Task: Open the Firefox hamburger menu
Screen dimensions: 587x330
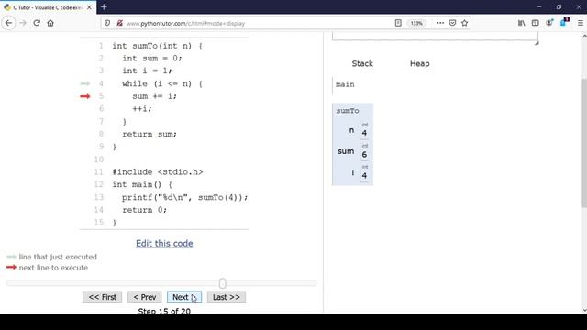Action: click(x=581, y=23)
